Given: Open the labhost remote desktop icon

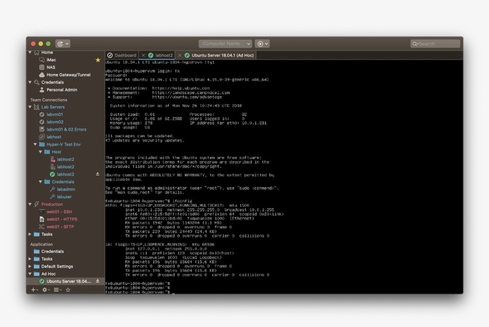Looking at the screenshot, I should [x=42, y=137].
